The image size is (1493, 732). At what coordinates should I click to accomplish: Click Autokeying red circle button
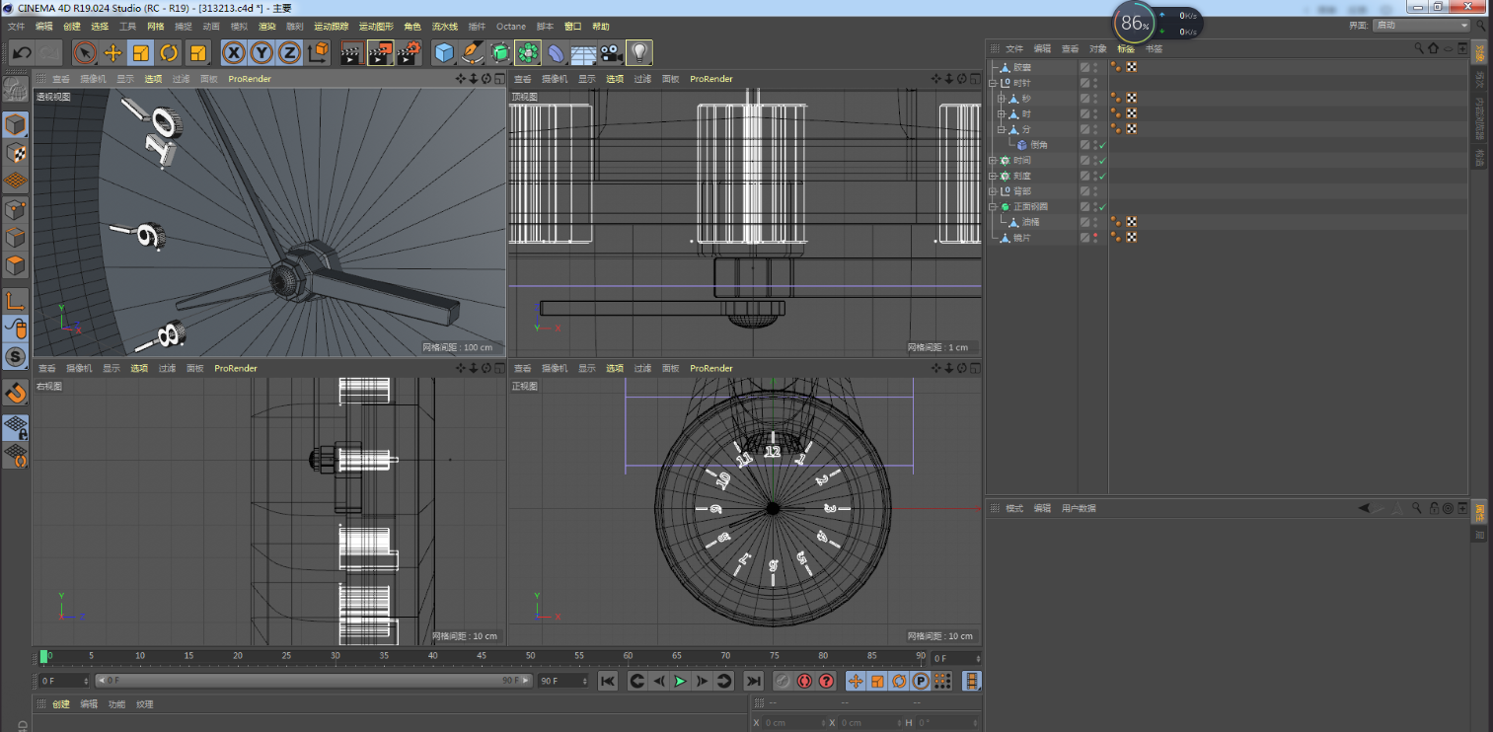[804, 681]
